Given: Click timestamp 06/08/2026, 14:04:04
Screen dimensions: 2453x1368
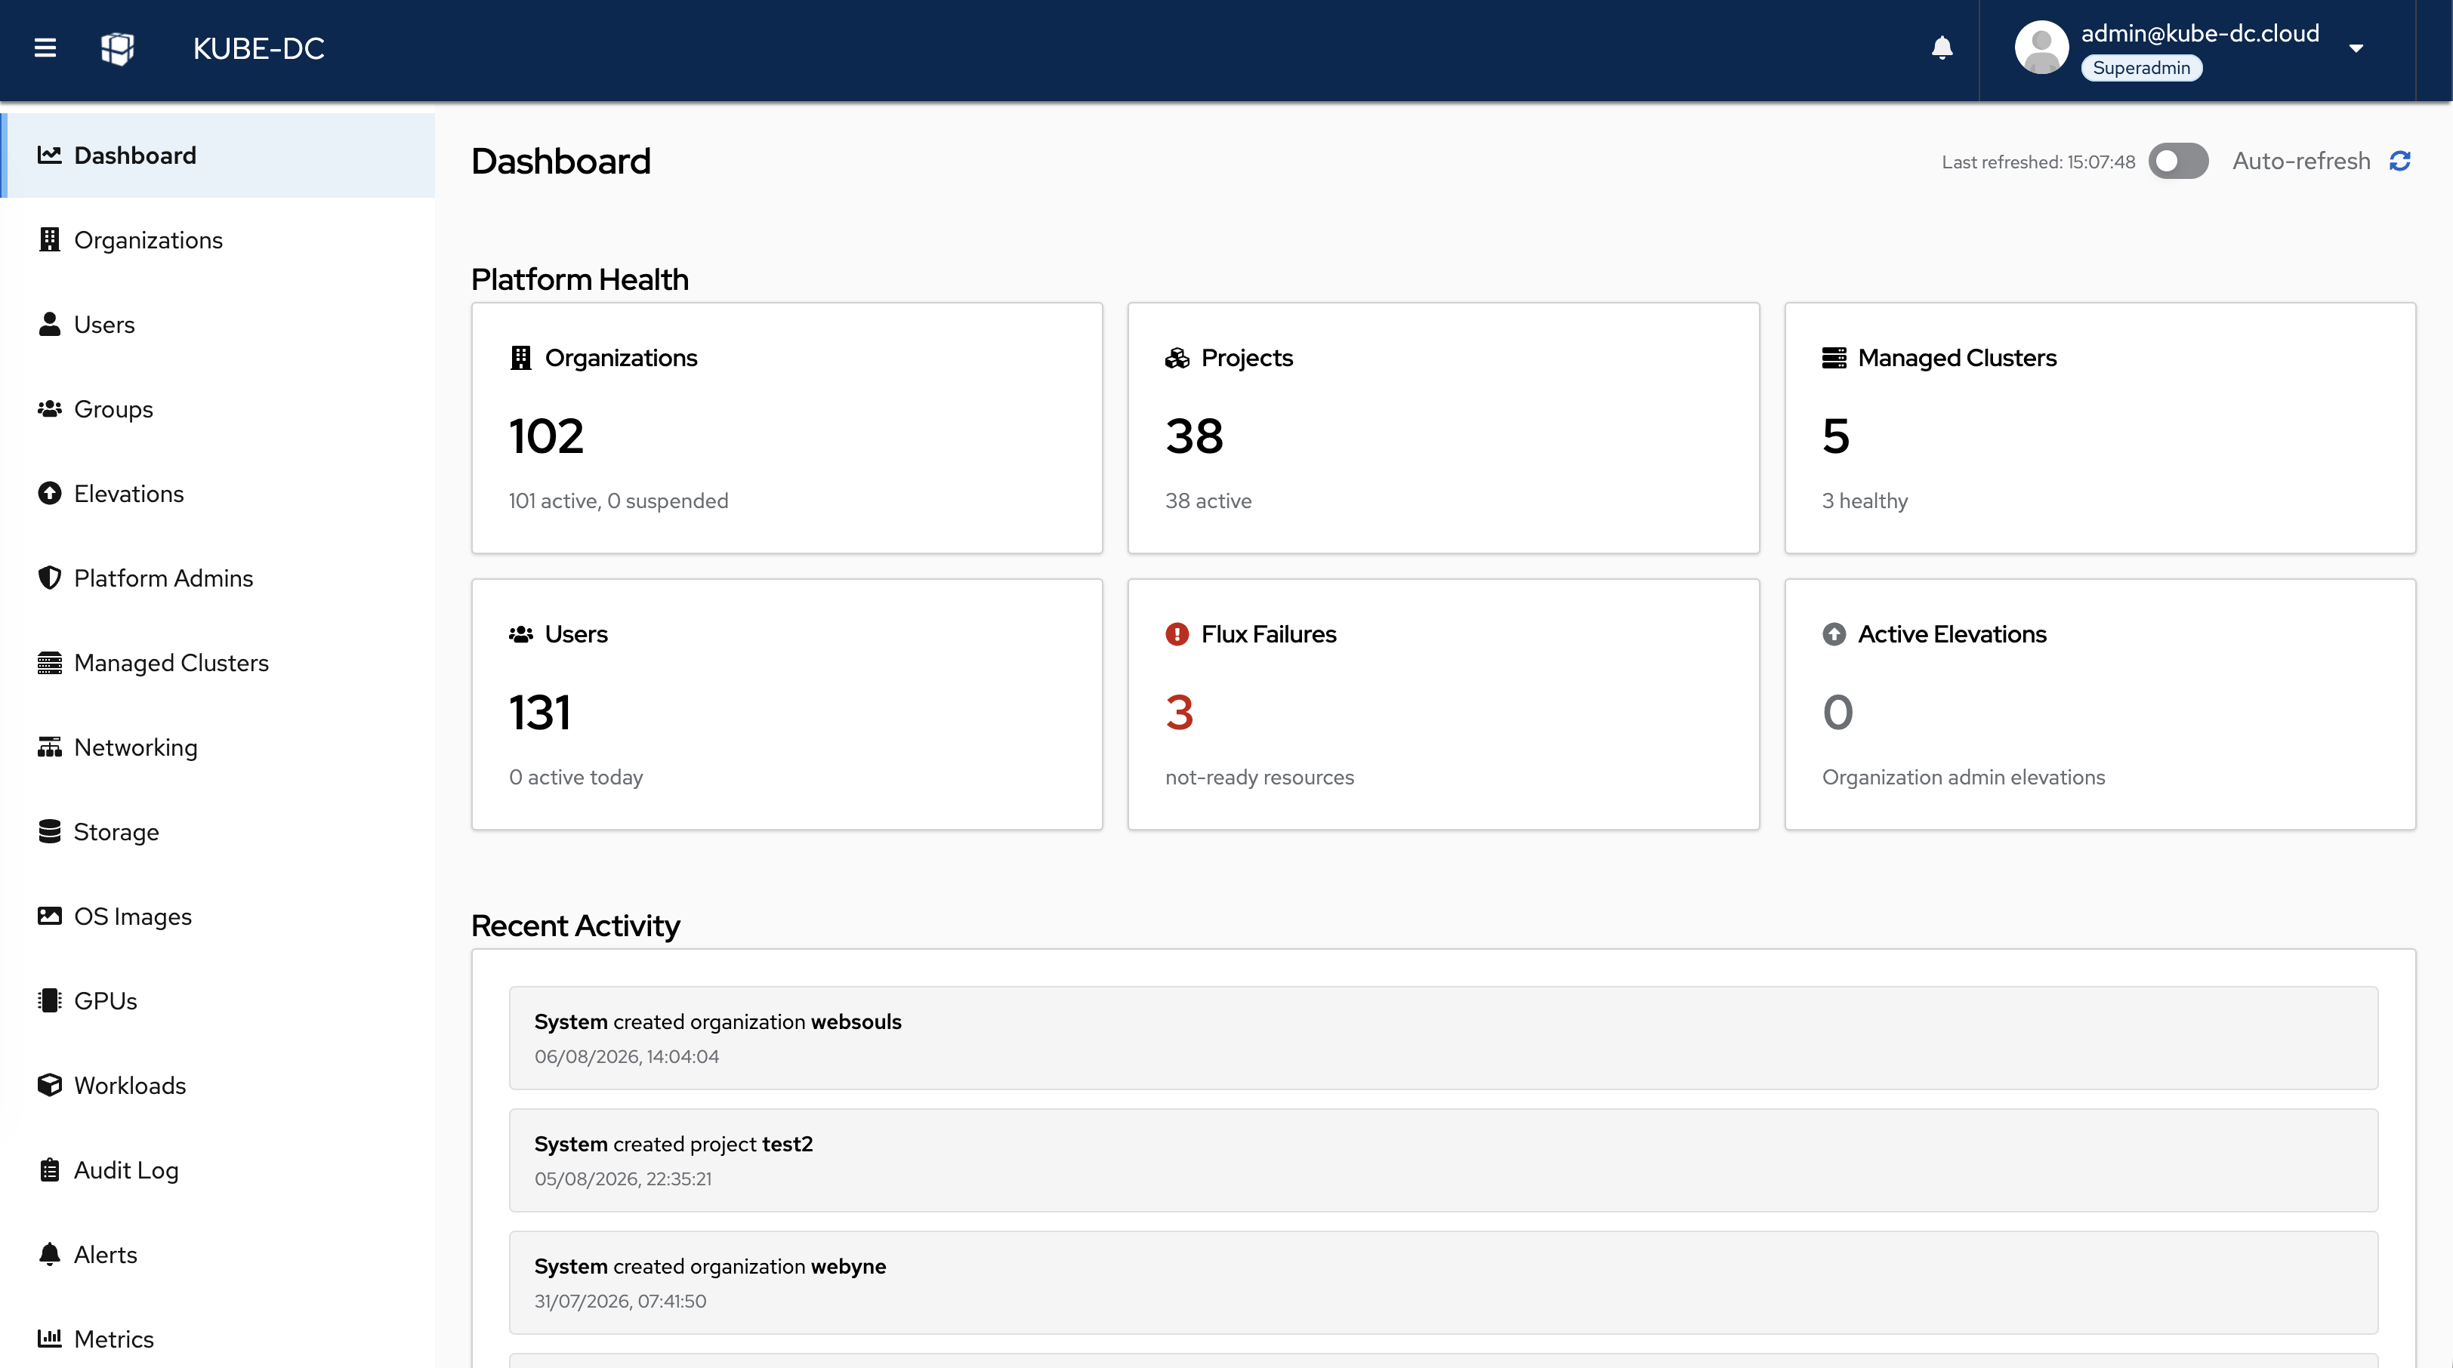Looking at the screenshot, I should pyautogui.click(x=627, y=1057).
